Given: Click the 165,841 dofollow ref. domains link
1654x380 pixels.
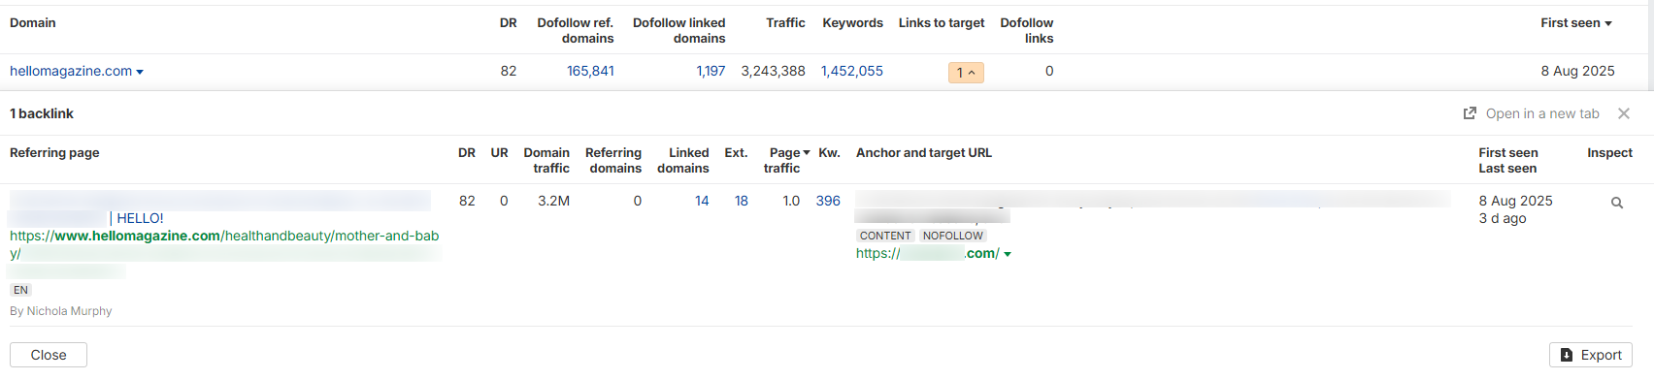Looking at the screenshot, I should (590, 71).
